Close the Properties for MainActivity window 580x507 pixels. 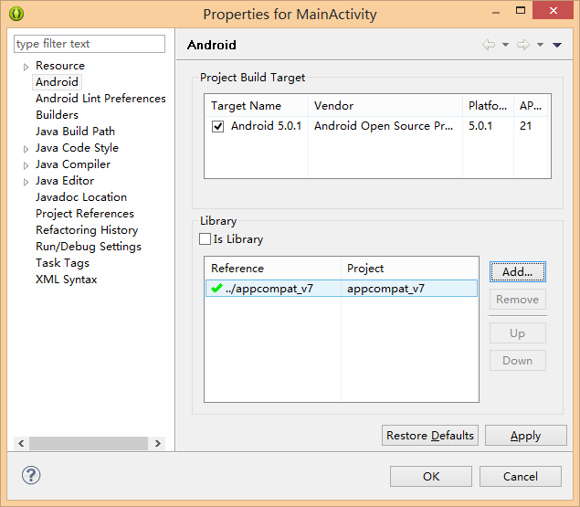pos(553,10)
